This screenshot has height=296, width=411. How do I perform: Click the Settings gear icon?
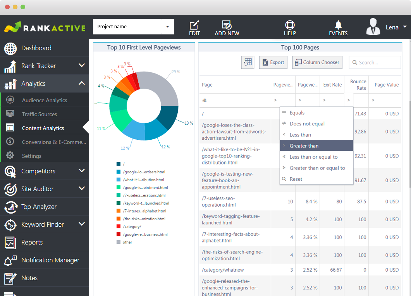(x=10, y=155)
